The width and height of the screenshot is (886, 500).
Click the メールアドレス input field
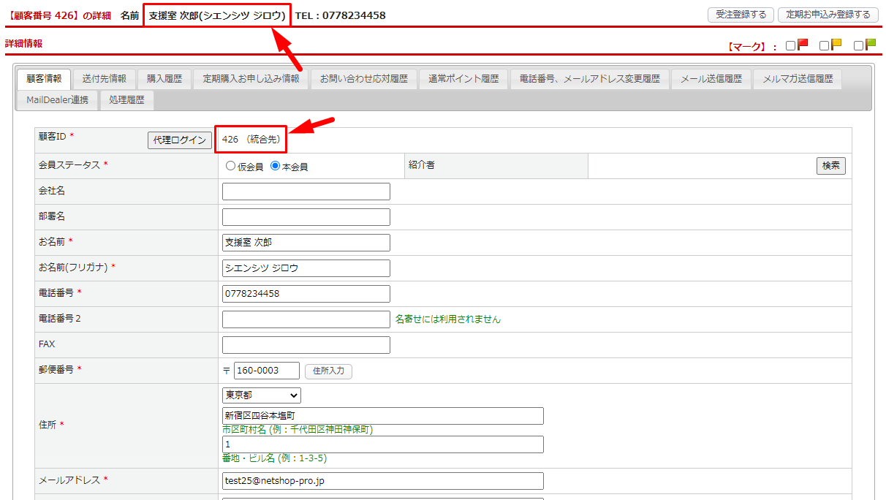click(x=382, y=481)
